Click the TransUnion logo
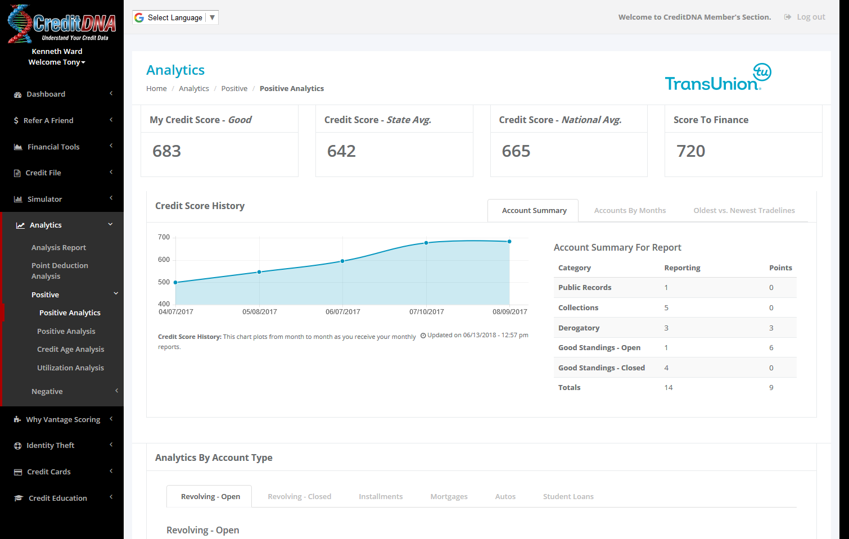 (718, 78)
